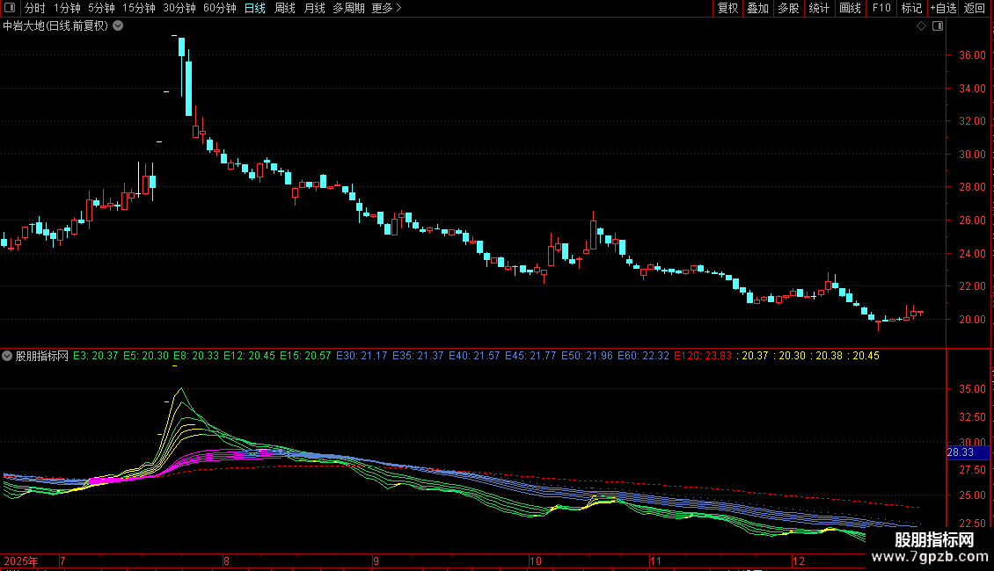Click the E8: 20.33 indicator value
This screenshot has width=994, height=571.
point(196,356)
